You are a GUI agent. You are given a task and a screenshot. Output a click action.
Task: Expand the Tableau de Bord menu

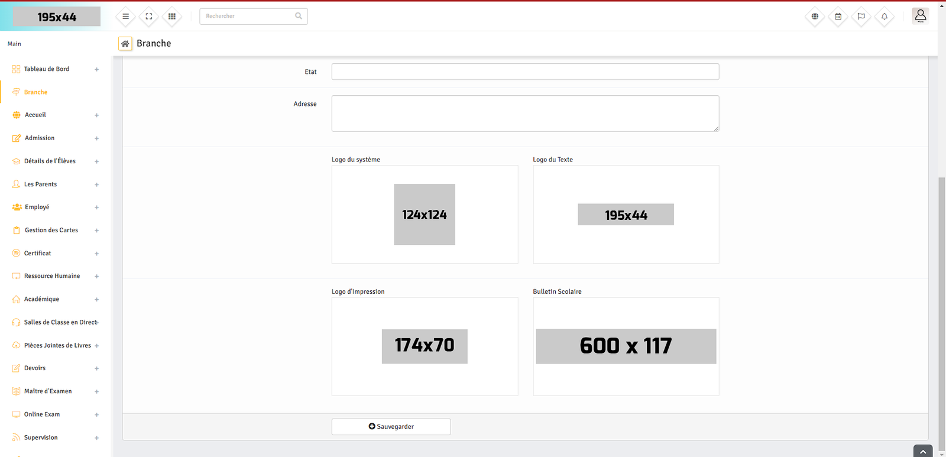pyautogui.click(x=47, y=69)
